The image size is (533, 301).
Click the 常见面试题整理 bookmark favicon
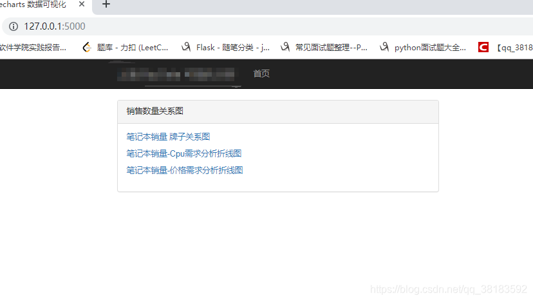click(x=285, y=47)
